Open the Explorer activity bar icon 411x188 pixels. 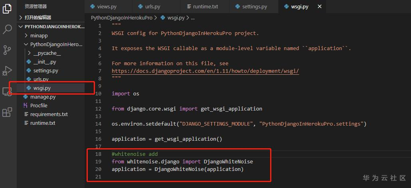pos(7,9)
